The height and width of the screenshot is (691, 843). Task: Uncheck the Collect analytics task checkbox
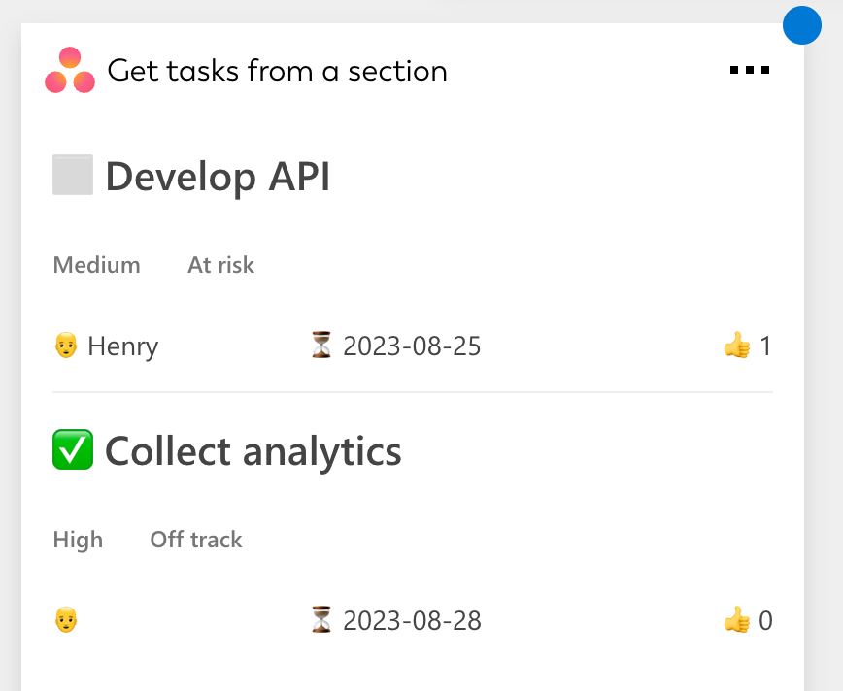point(73,450)
